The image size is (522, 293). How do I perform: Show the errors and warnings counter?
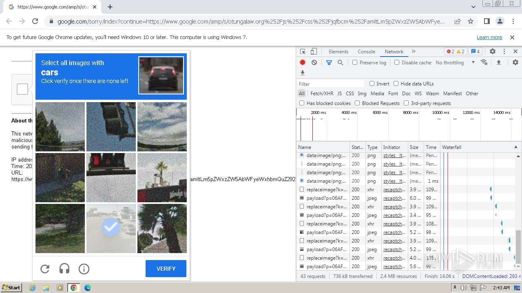pyautogui.click(x=456, y=52)
